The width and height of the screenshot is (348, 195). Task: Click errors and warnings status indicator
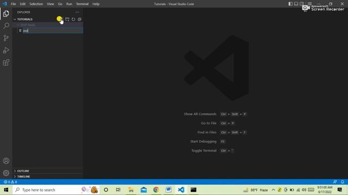(10, 182)
